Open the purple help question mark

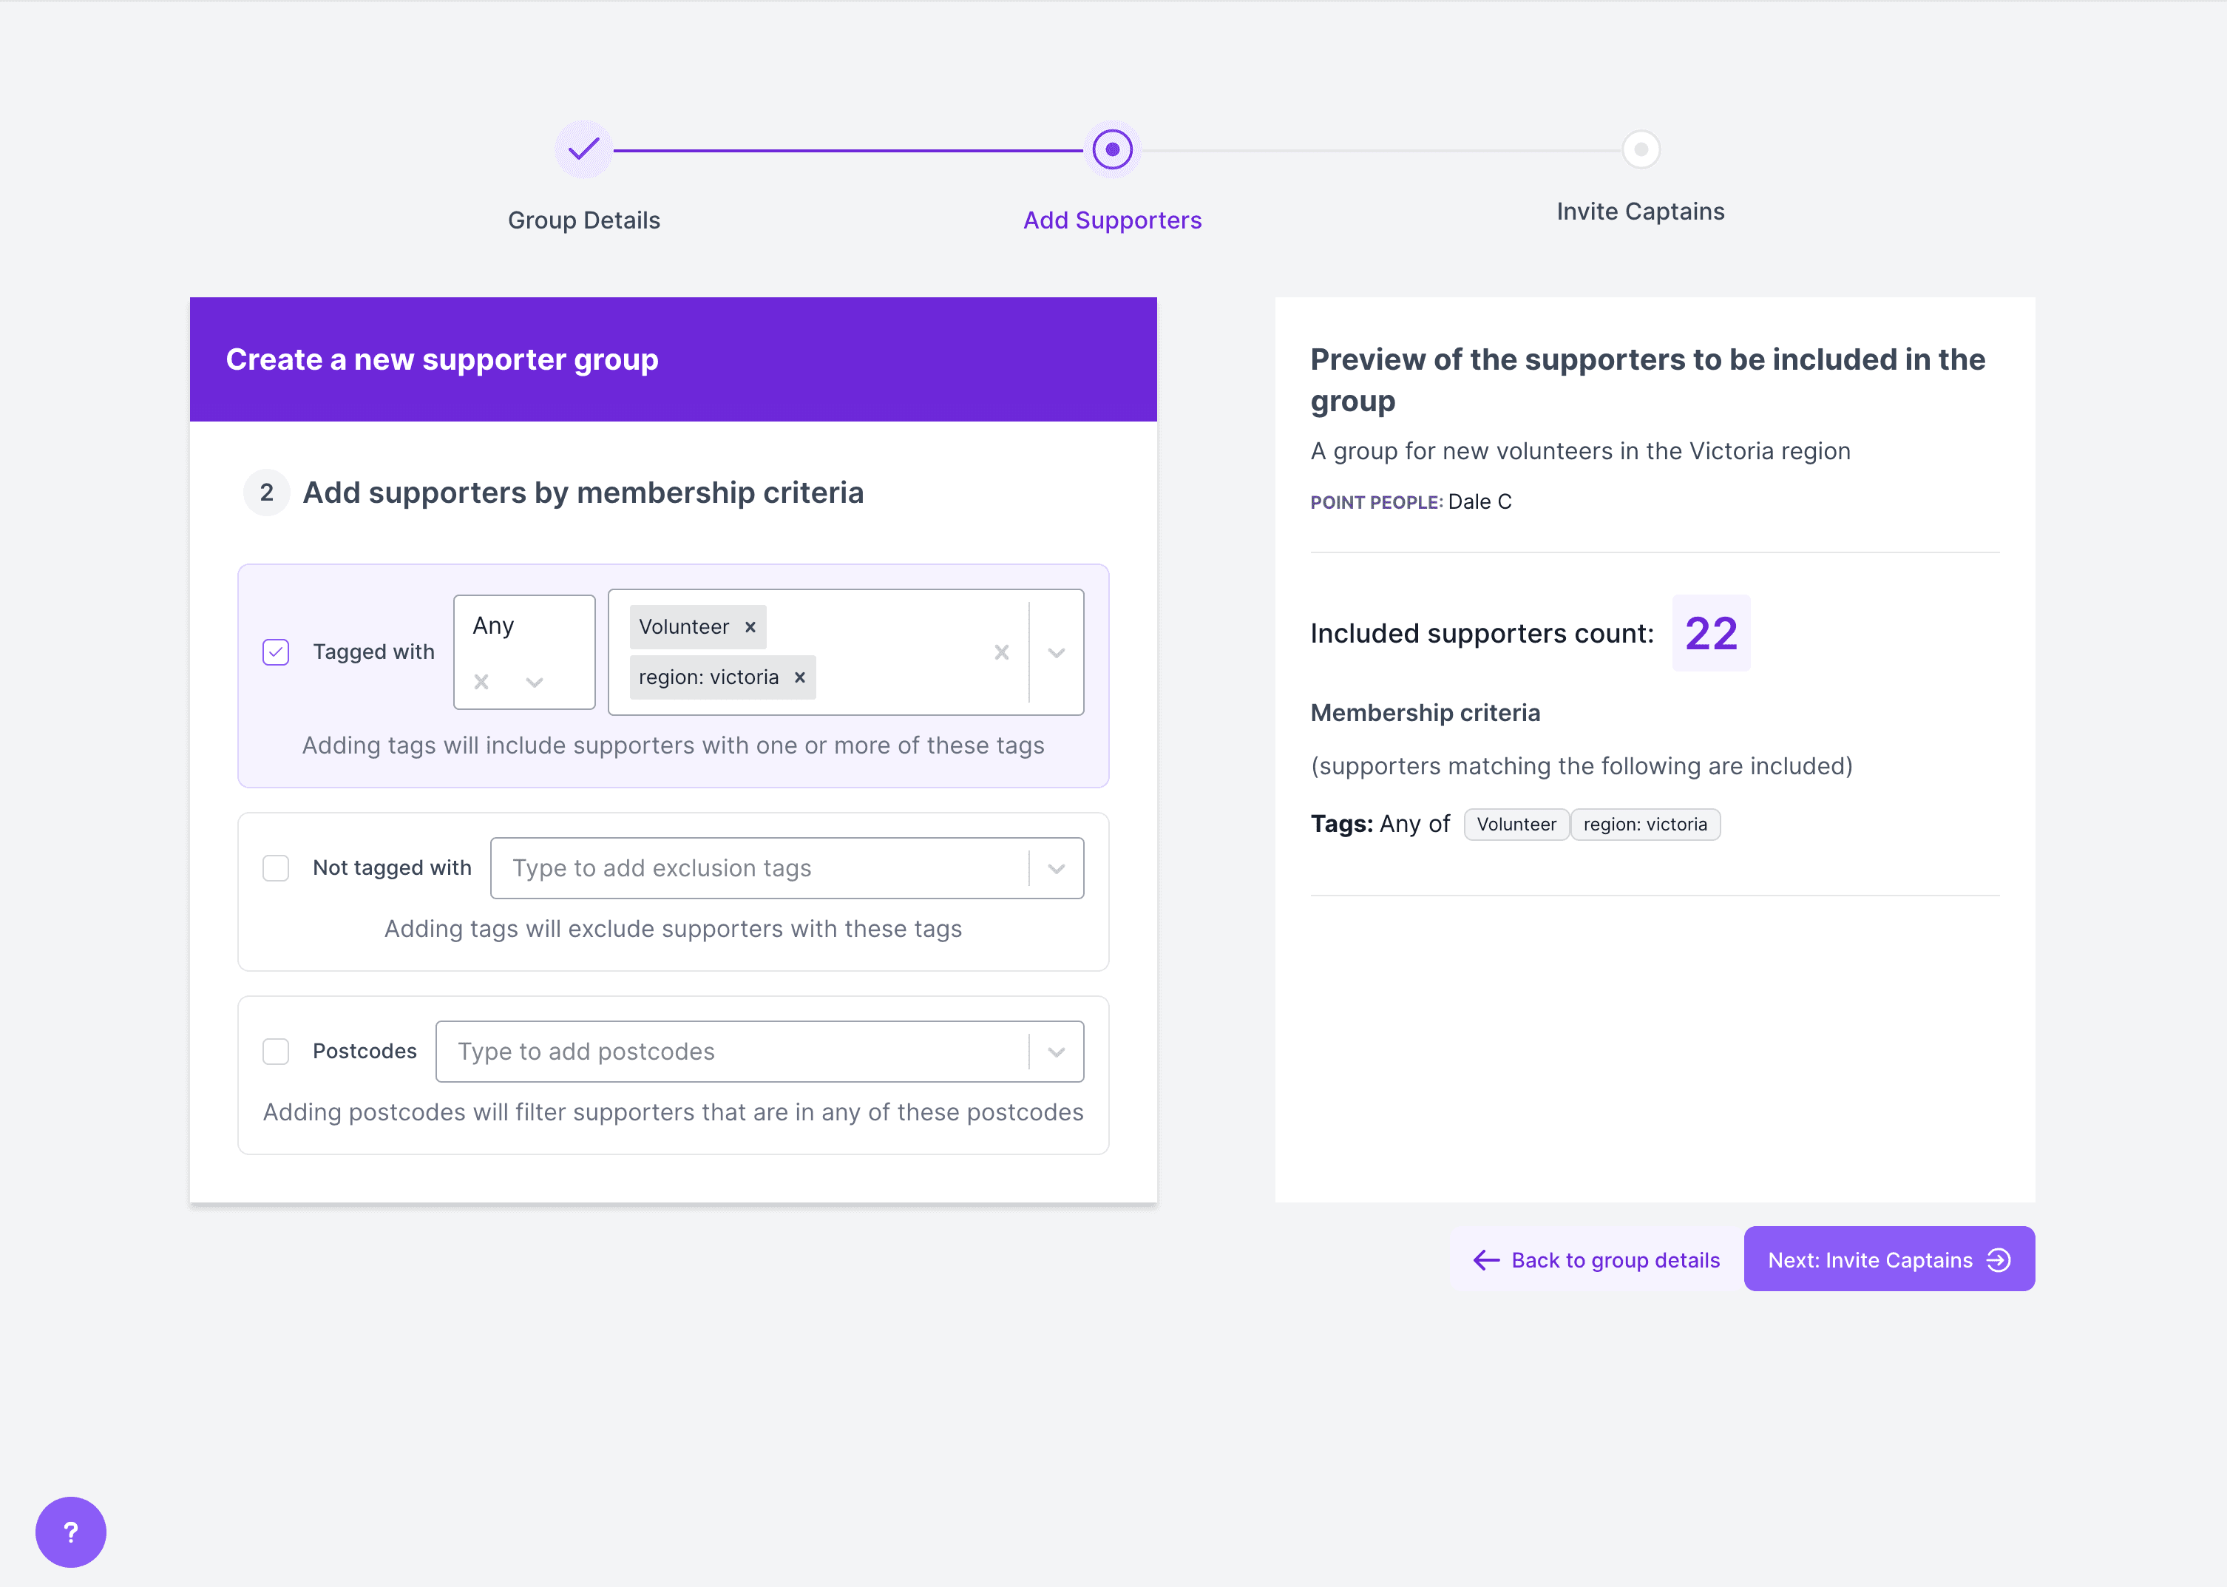70,1532
